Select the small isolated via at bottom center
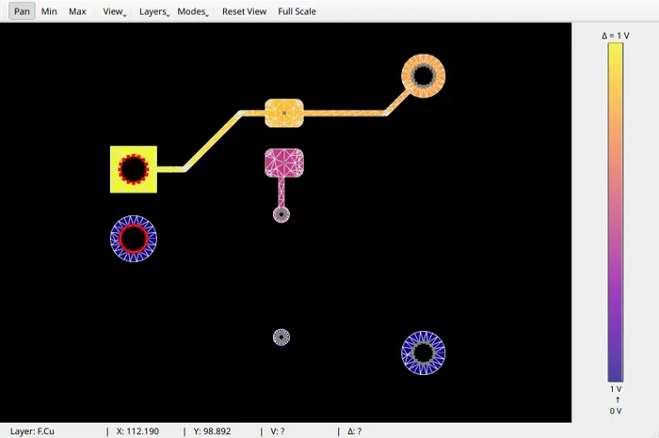The image size is (659, 438). (x=281, y=336)
